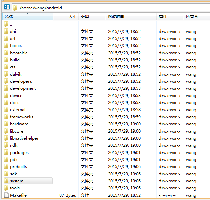Image resolution: width=210 pixels, height=200 pixels.
Task: Click the 'bionic' folder name
Action: [16, 45]
